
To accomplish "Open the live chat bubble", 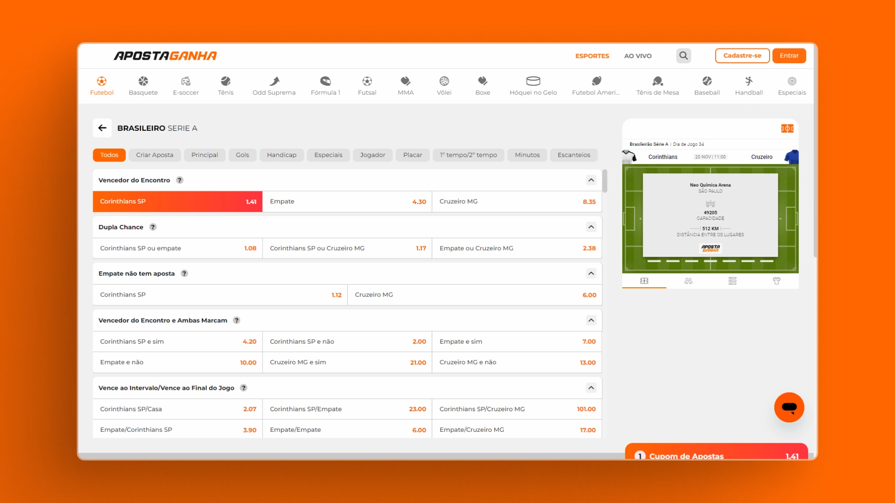I will (789, 408).
